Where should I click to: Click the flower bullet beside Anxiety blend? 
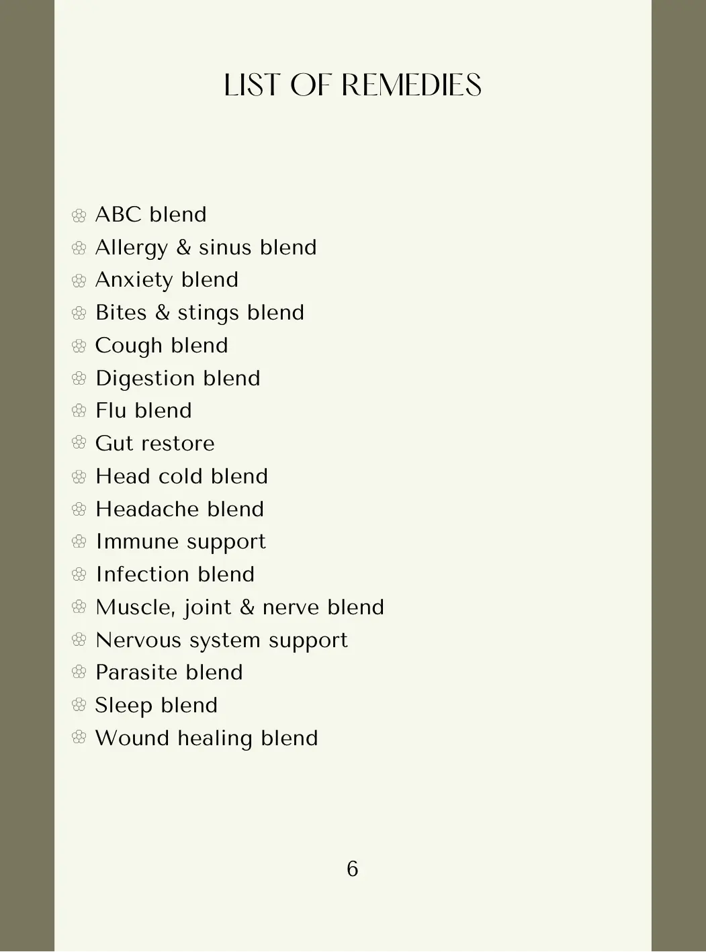[79, 281]
